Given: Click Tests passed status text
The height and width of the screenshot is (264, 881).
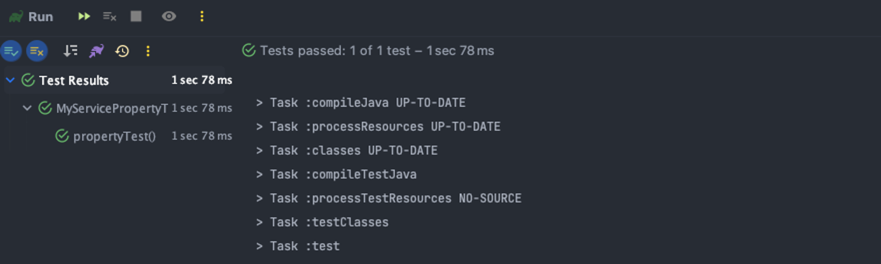Looking at the screenshot, I should pyautogui.click(x=377, y=51).
